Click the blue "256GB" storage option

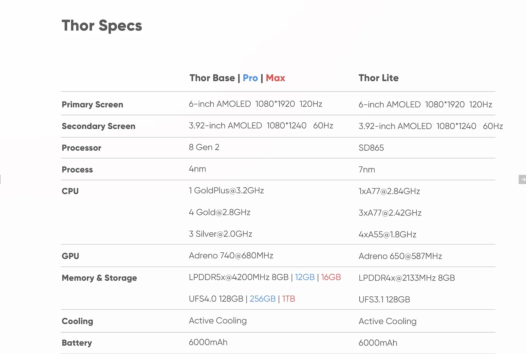[263, 299]
